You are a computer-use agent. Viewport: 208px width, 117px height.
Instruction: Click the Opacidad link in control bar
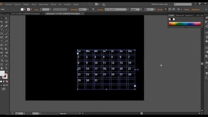point(74,9)
